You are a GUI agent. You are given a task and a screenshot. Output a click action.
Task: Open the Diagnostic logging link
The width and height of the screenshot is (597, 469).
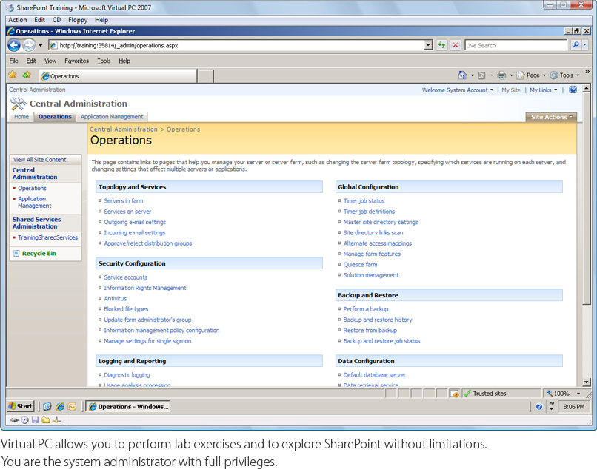[127, 375]
